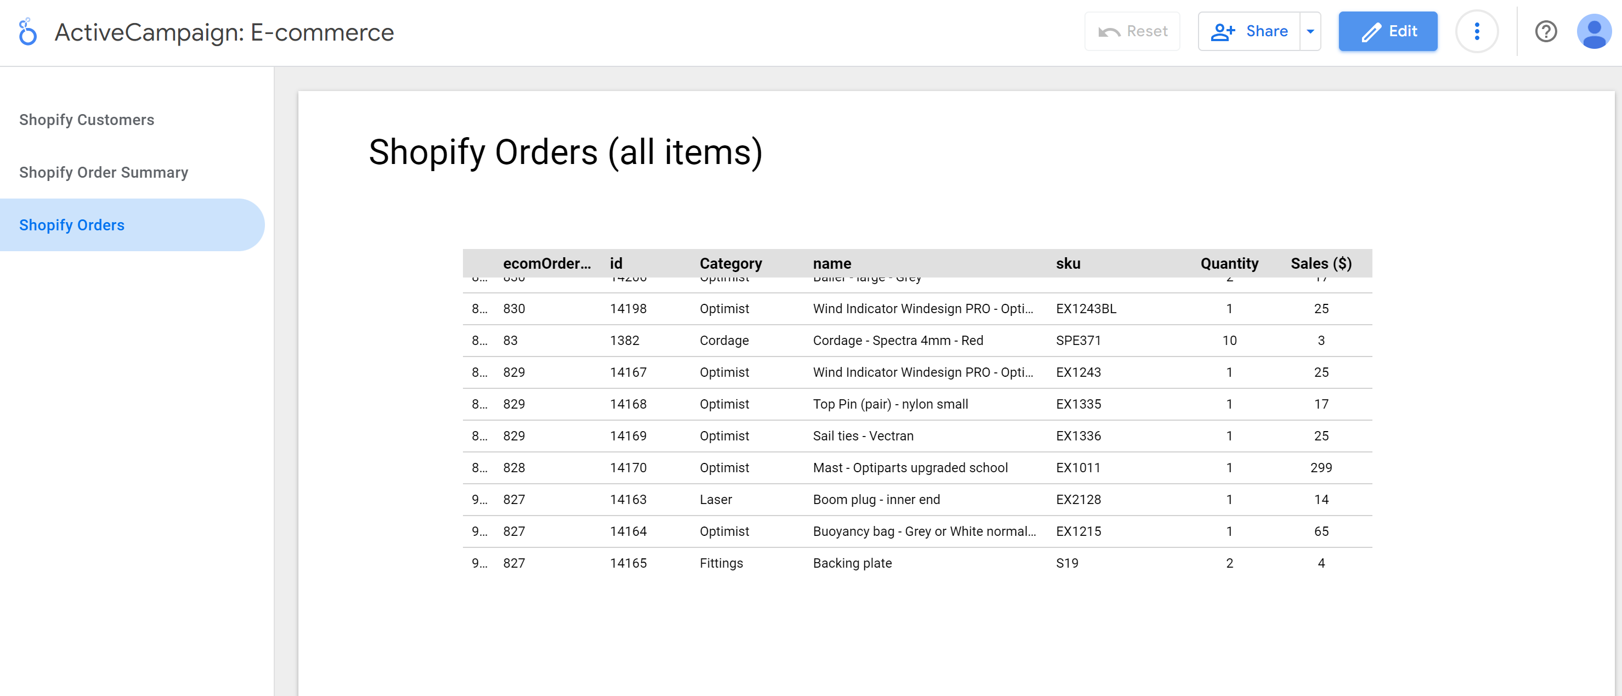The height and width of the screenshot is (696, 1622).
Task: Sort by the Category column header
Action: pos(731,263)
